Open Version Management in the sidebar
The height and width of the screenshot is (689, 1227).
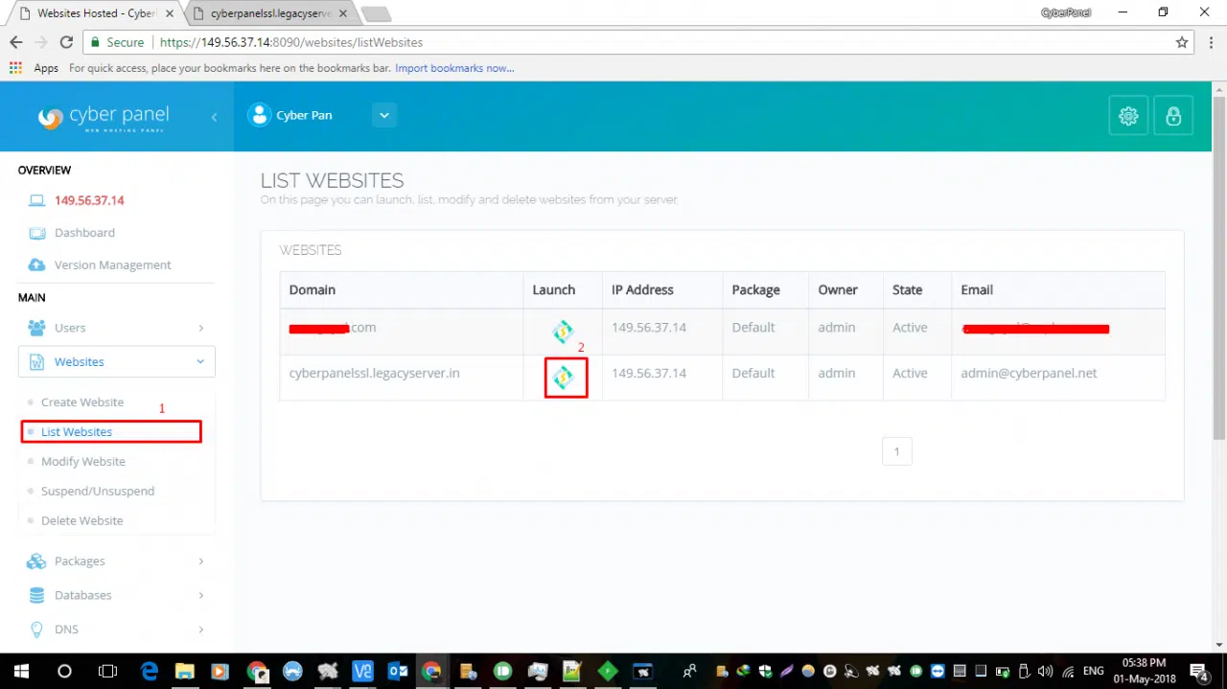[112, 265]
